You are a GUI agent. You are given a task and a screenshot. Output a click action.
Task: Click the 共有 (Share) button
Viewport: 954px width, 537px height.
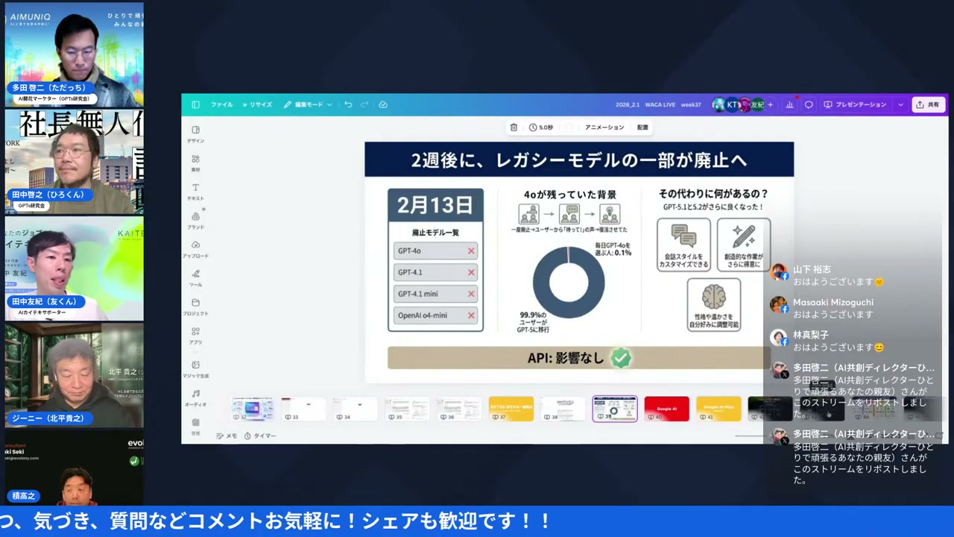click(x=929, y=104)
